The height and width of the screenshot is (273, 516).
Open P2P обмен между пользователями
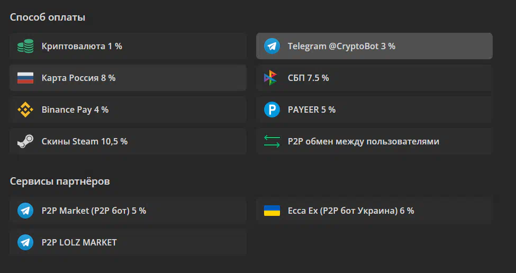(374, 141)
